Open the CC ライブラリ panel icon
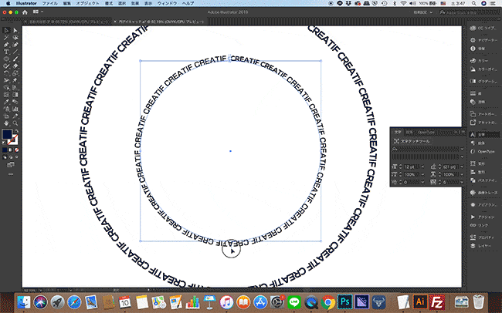 coord(473,28)
